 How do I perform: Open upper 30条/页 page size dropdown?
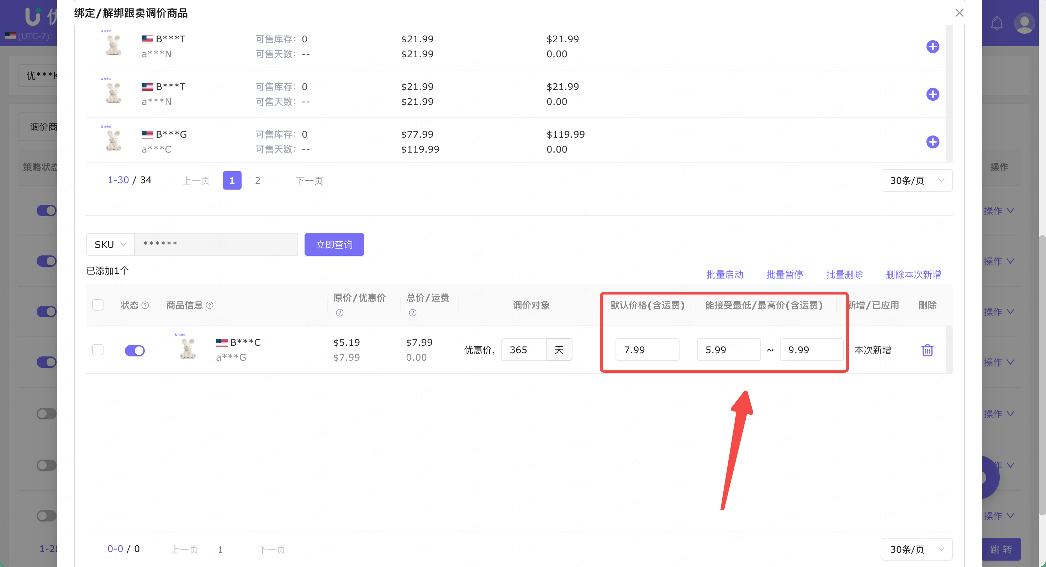pos(916,180)
